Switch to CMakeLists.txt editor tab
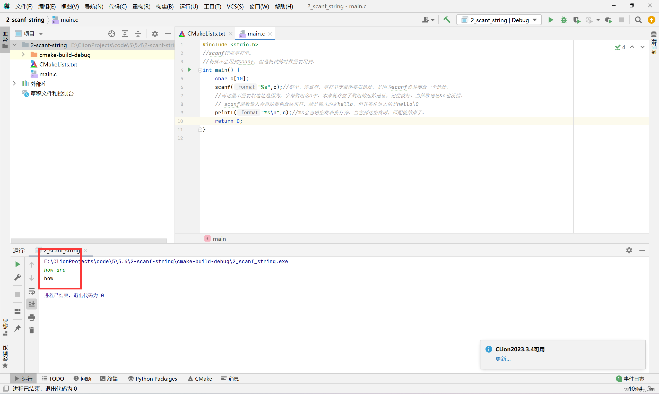Image resolution: width=659 pixels, height=394 pixels. tap(206, 34)
